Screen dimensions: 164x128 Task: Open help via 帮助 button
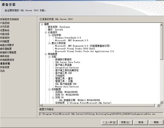pyautogui.click(x=156, y=122)
